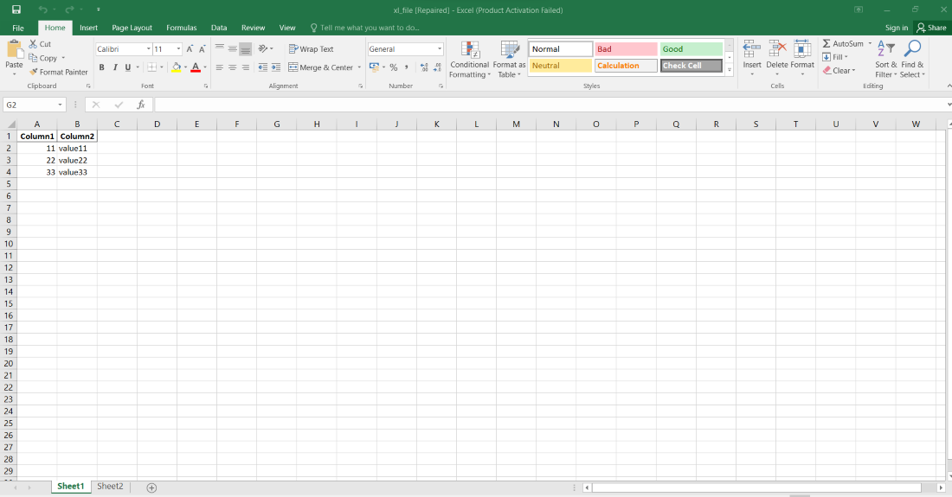Switch to the Insert tab
This screenshot has width=952, height=497.
88,28
